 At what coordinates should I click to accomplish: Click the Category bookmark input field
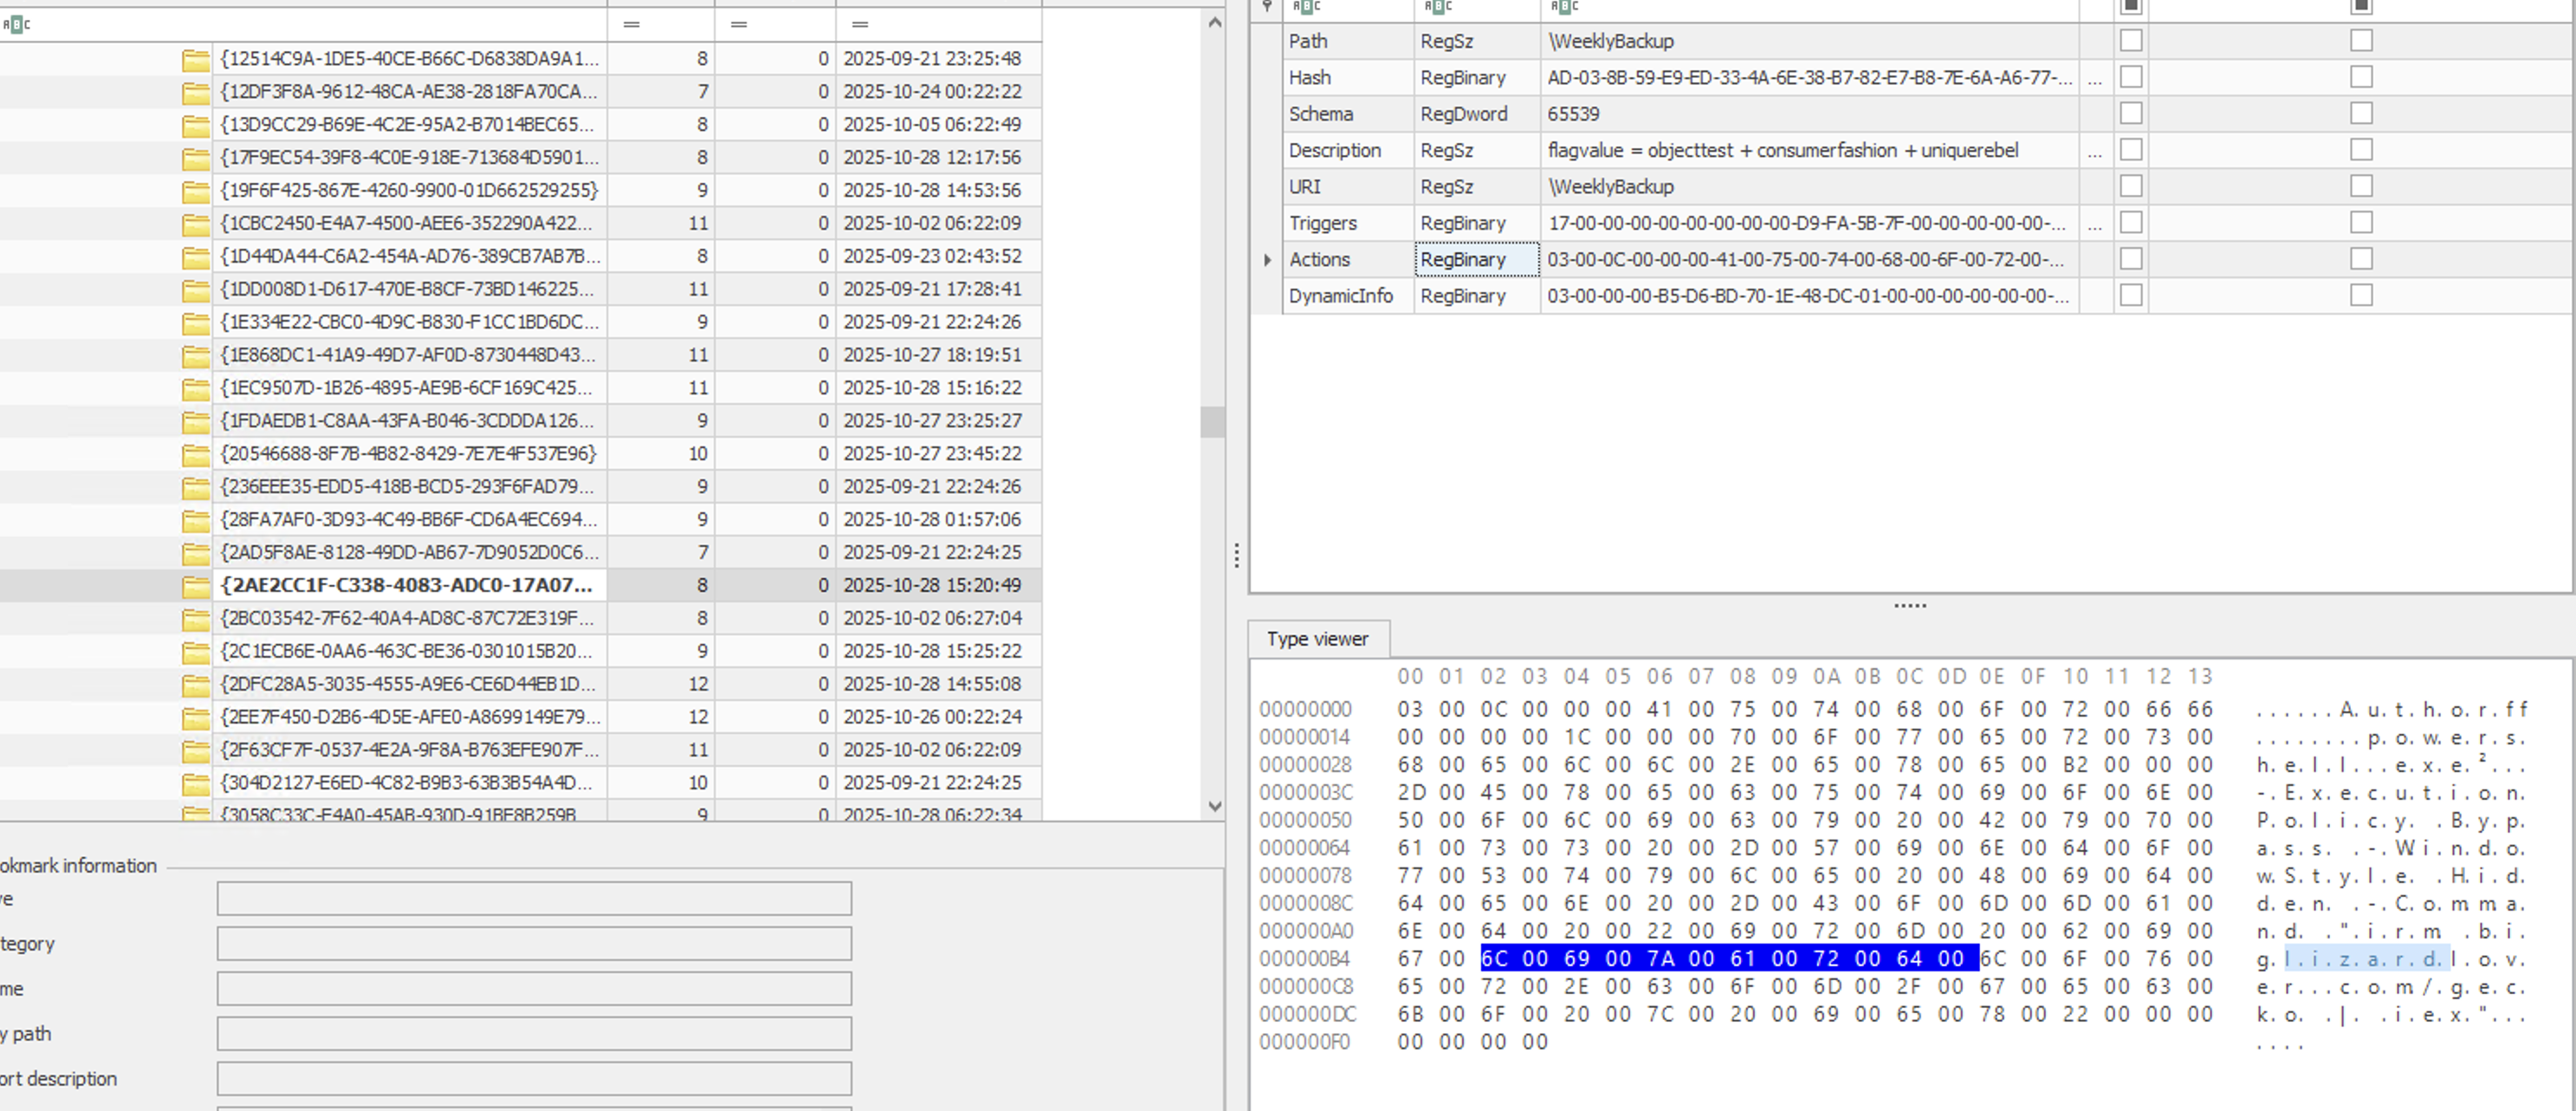[534, 944]
